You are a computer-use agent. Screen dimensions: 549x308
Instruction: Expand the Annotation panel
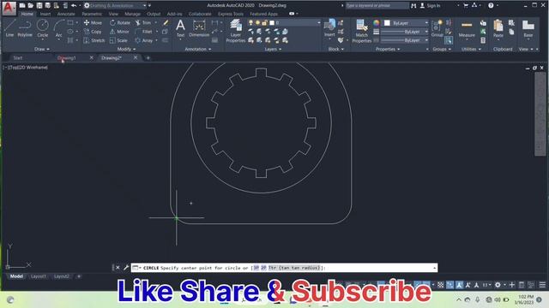(x=198, y=50)
